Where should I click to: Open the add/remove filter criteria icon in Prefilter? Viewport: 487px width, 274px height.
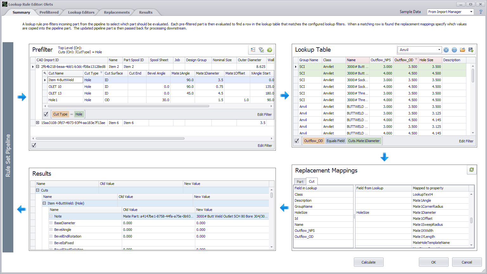point(253,50)
